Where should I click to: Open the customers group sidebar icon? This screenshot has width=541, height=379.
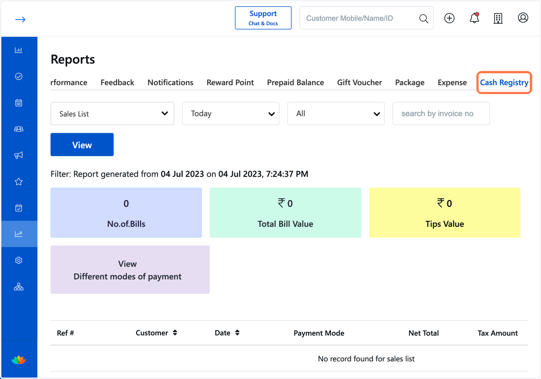[18, 129]
